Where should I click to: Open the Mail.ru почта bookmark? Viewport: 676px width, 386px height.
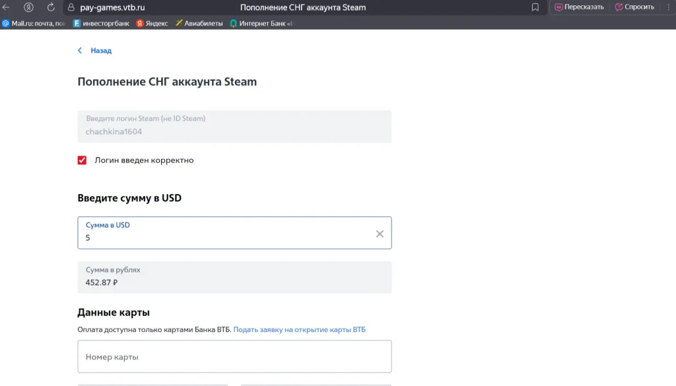click(33, 23)
